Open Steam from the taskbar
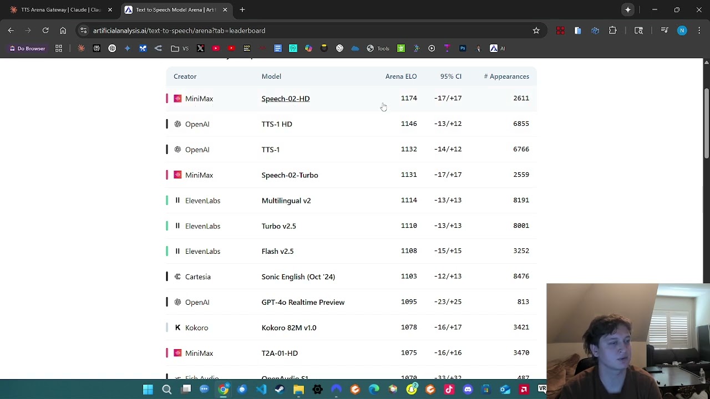This screenshot has width=710, height=399. pos(280,390)
